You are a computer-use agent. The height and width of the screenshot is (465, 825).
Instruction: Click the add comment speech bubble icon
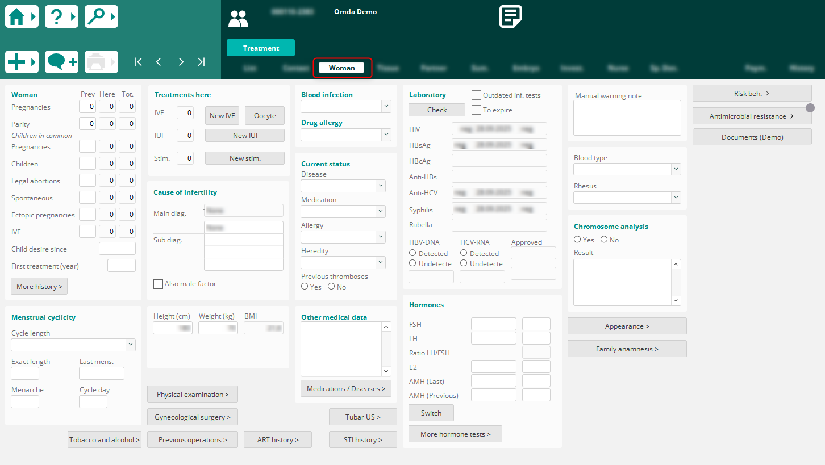tap(61, 62)
